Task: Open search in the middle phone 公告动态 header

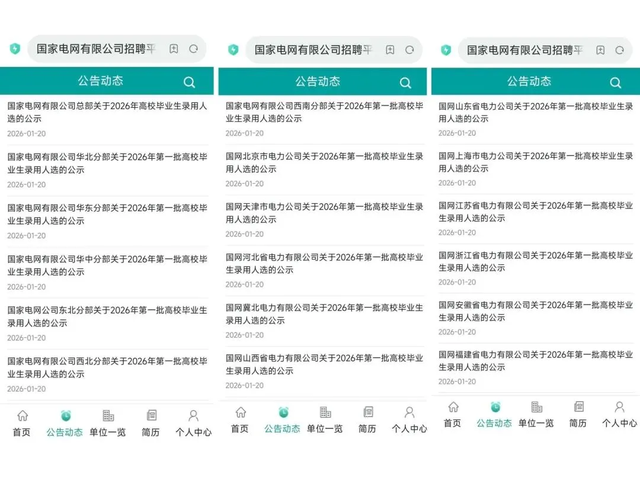Action: (x=405, y=83)
